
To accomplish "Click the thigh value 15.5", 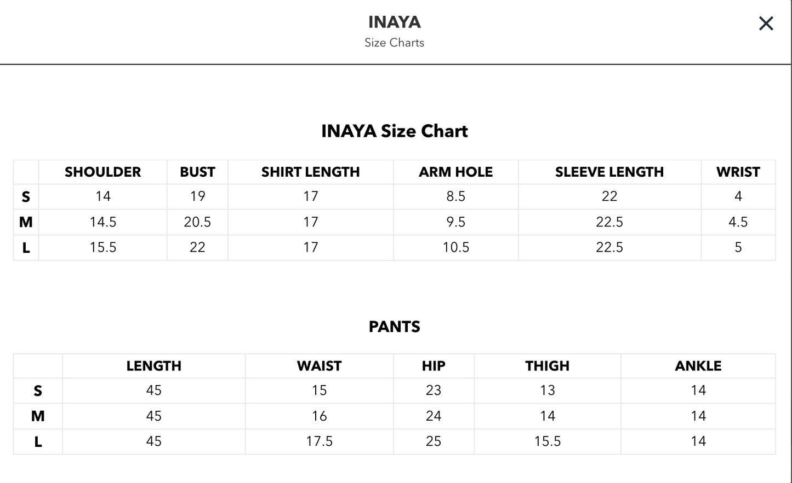I will click(548, 441).
